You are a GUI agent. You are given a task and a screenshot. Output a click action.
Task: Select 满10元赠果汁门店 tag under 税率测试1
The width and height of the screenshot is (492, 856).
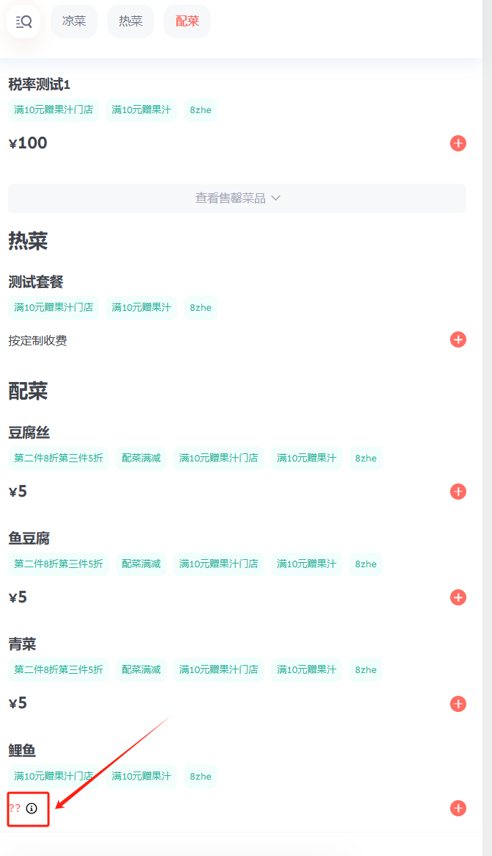[x=54, y=109]
